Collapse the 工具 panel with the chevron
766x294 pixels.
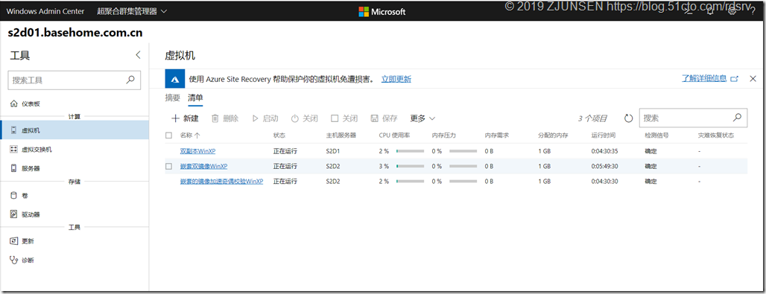(x=139, y=54)
